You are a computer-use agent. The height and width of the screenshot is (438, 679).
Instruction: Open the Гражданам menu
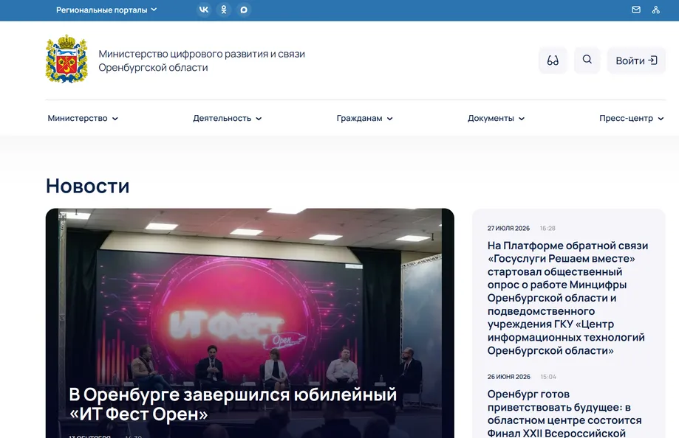point(364,118)
